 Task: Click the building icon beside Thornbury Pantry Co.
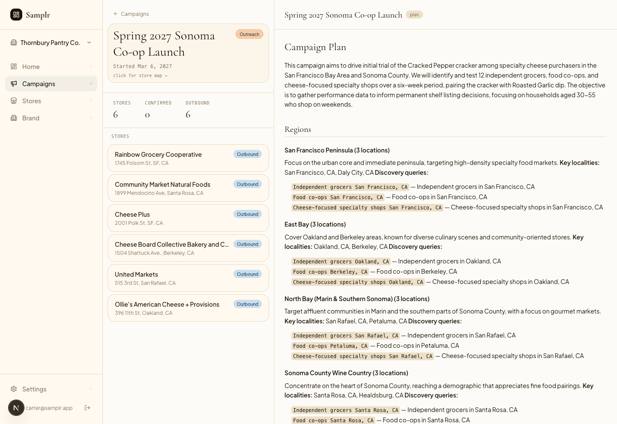pos(14,42)
